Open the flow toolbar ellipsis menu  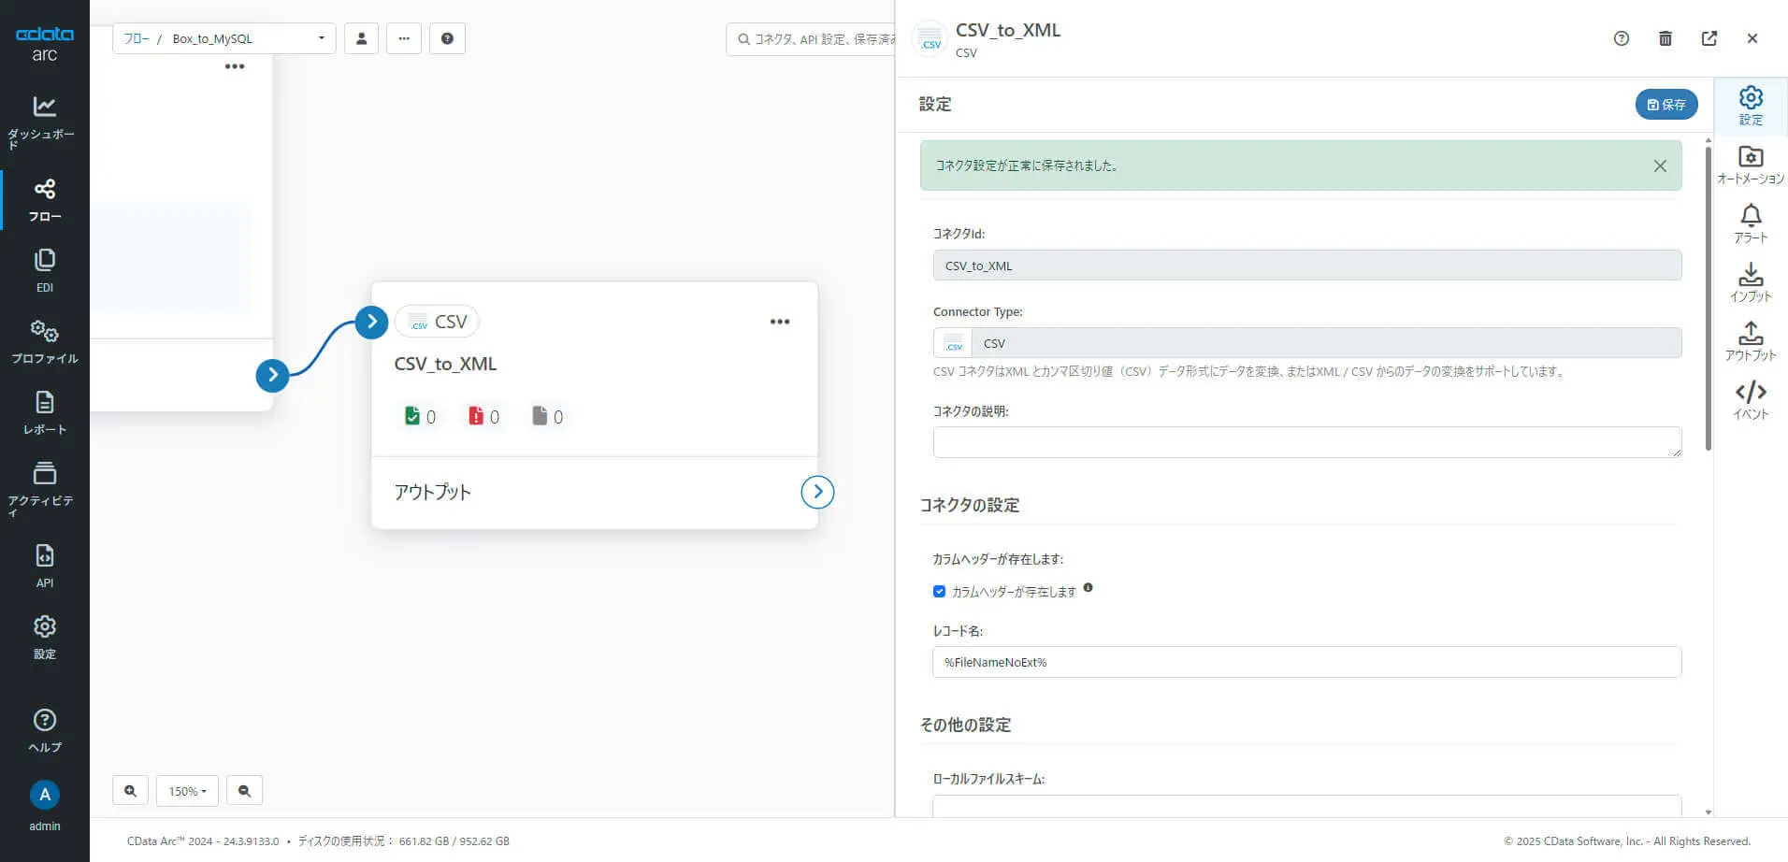coord(404,38)
